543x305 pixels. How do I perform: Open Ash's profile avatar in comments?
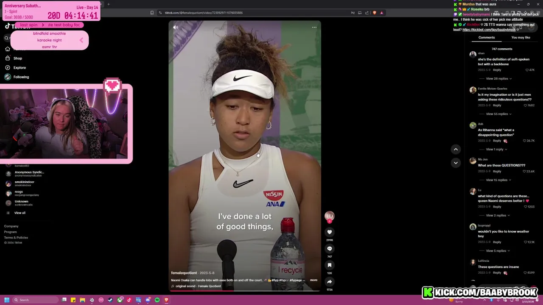click(473, 125)
